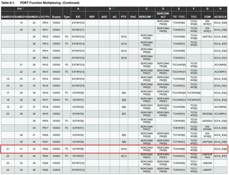The image size is (229, 175).
Task: Click SERCOM3/PAD[0] in PA22 row
Action: (x=147, y=149)
